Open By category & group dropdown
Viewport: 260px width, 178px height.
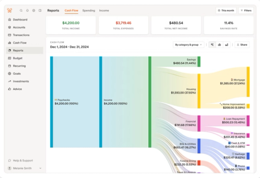[x=189, y=45]
